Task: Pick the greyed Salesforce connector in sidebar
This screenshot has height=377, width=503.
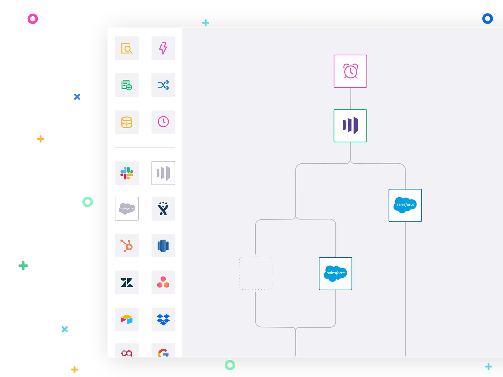Action: [127, 209]
